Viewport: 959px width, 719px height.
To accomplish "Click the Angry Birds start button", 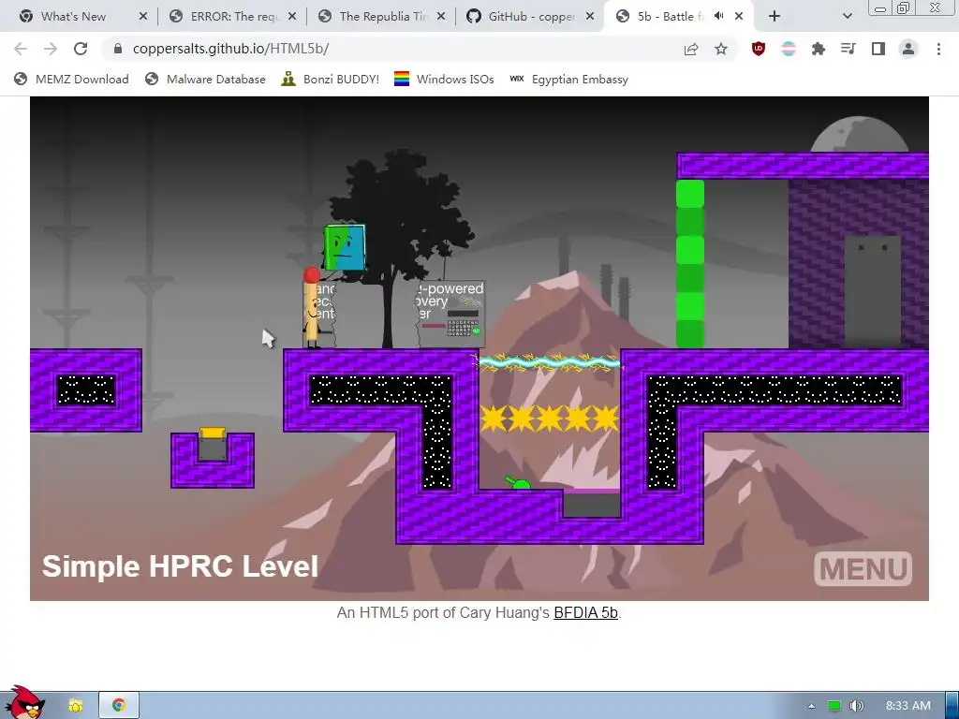I will (x=23, y=703).
